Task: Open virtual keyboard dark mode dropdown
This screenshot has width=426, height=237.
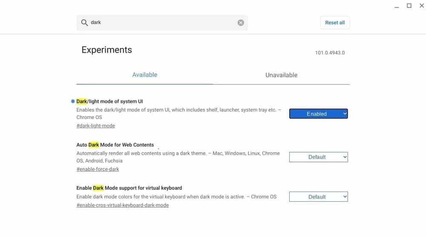Action: [318, 197]
